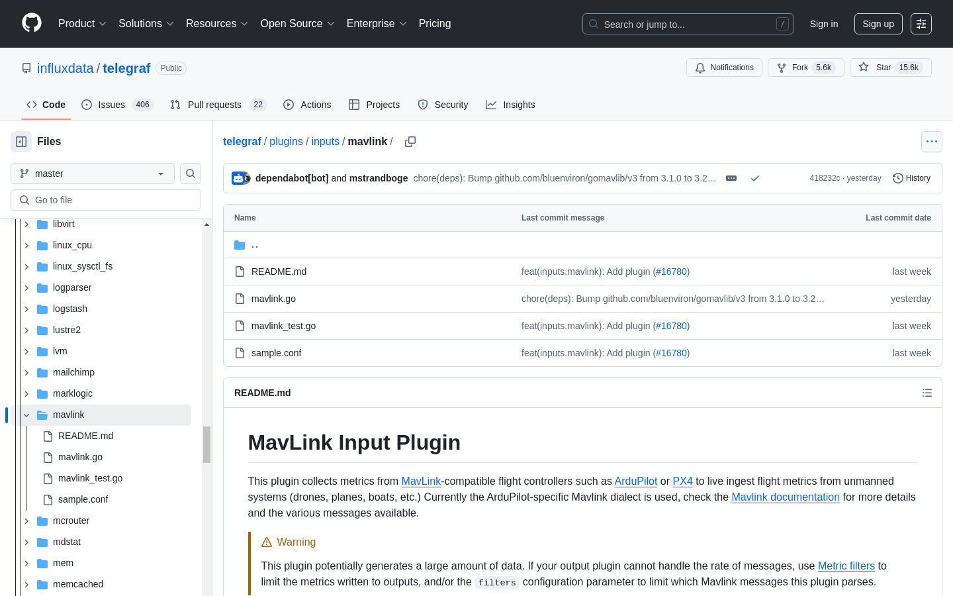Open the Open Source menu
The image size is (953, 596).
coord(298,24)
